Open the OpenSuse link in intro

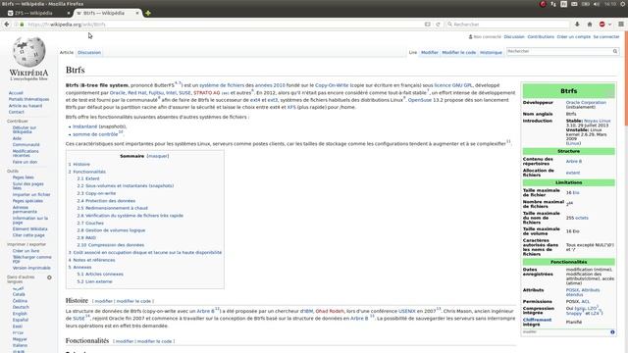[x=419, y=100]
